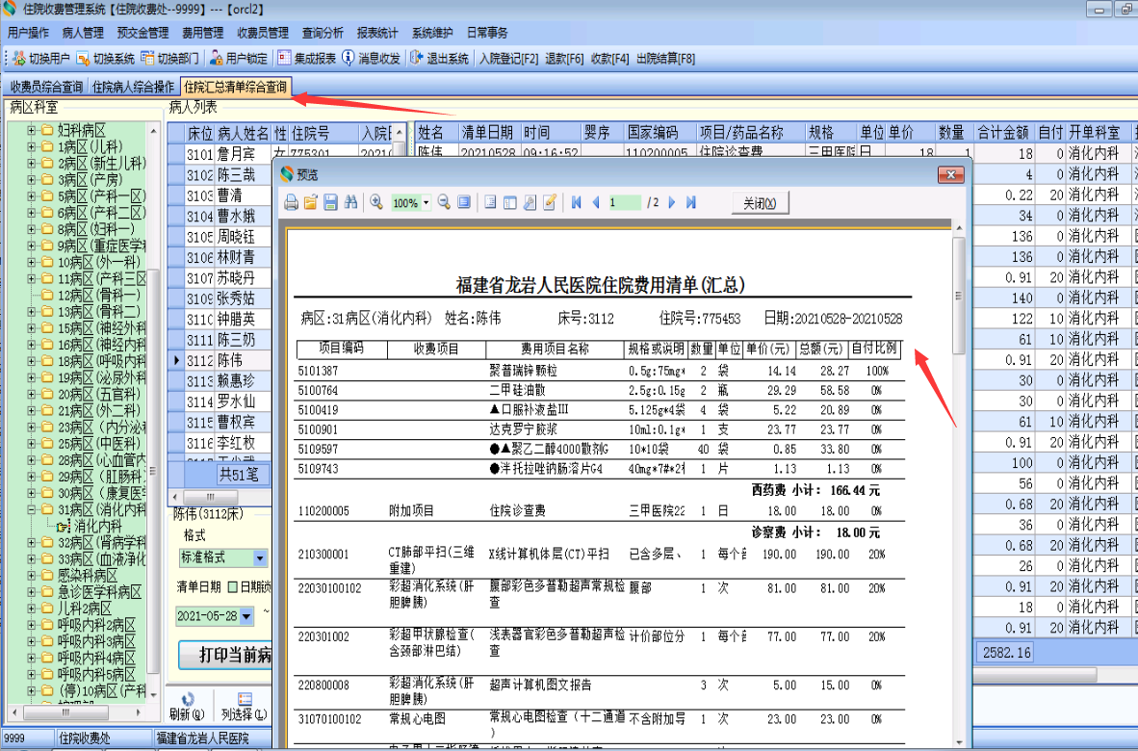Viewport: 1138px width, 751px height.
Task: Click the outline icon in the preview toolbar
Action: 491,202
